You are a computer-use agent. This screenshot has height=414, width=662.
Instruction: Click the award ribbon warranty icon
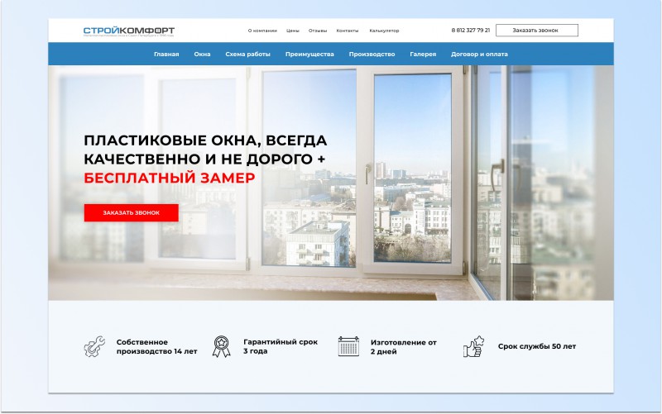tap(221, 346)
